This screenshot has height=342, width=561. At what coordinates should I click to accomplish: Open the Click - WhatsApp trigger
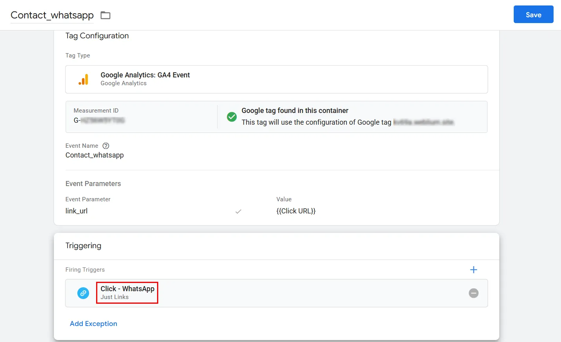click(x=127, y=292)
